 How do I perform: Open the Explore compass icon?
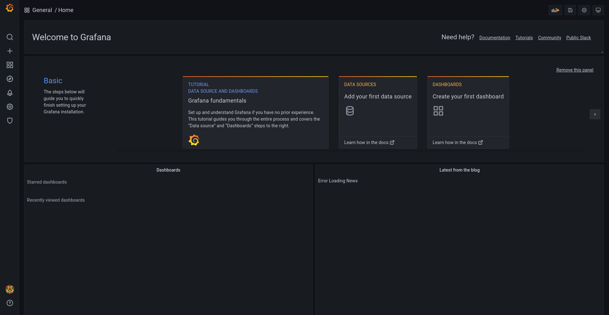(10, 79)
